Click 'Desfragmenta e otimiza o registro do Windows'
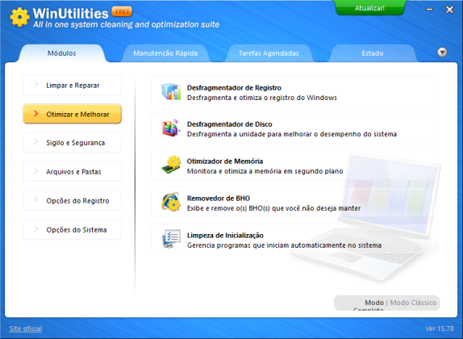Screen dimensions: 463x339 262,98
